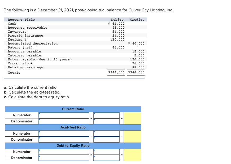Screen dimensions: 231x164
Task: Open the Acid-Test Ratio numerator name dropdown
Action: pyautogui.click(x=64, y=133)
